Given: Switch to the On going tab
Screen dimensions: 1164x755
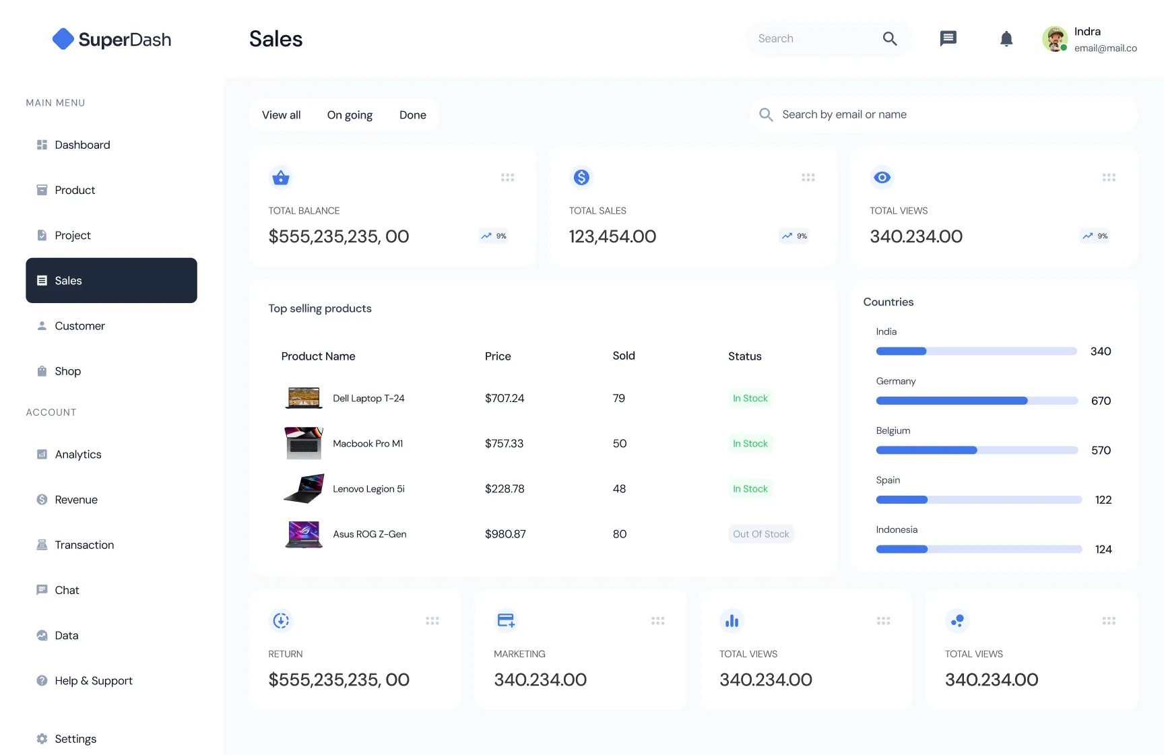Looking at the screenshot, I should (x=350, y=115).
